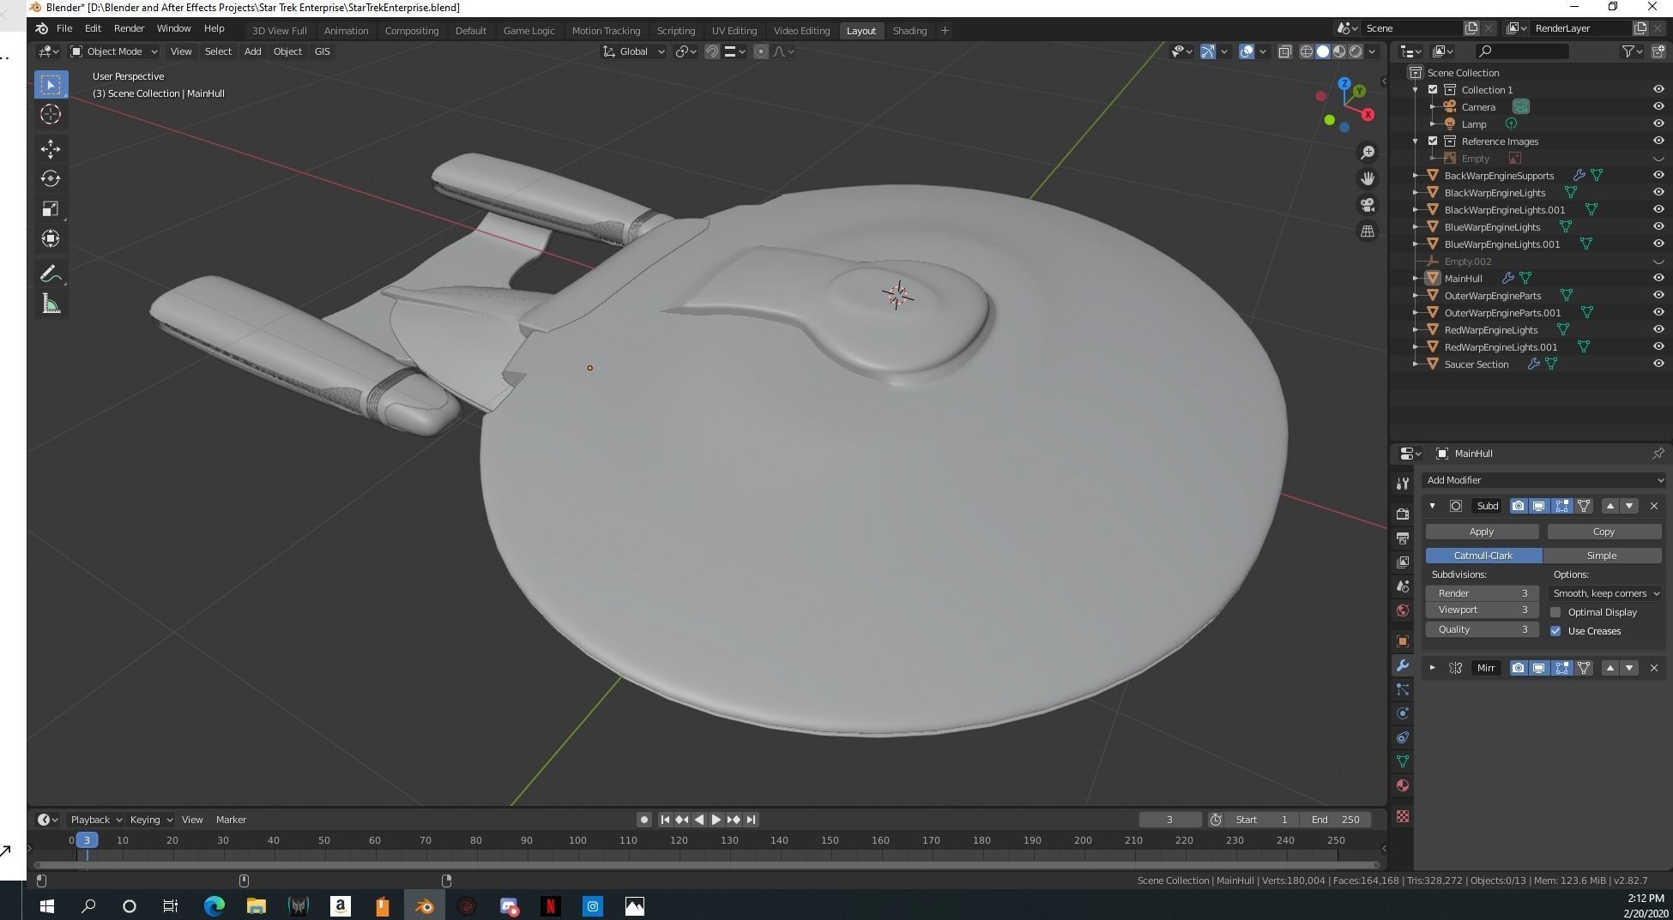Open the Modifiers wrench tab
This screenshot has height=920, width=1673.
[1403, 665]
